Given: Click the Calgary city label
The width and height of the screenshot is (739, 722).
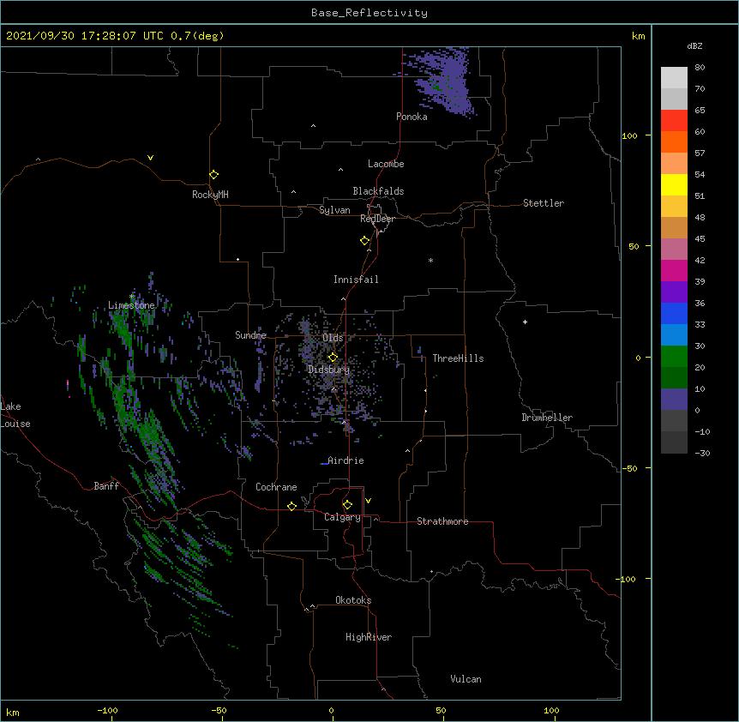Looking at the screenshot, I should 343,517.
